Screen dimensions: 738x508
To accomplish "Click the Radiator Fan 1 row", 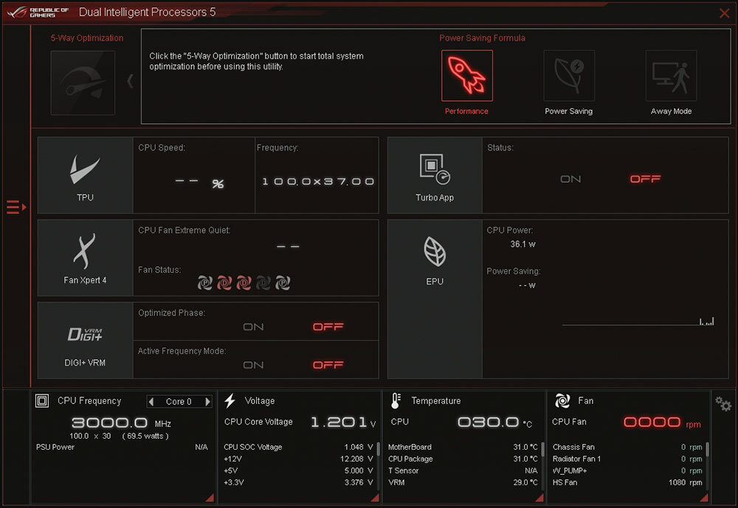I will coord(627,459).
